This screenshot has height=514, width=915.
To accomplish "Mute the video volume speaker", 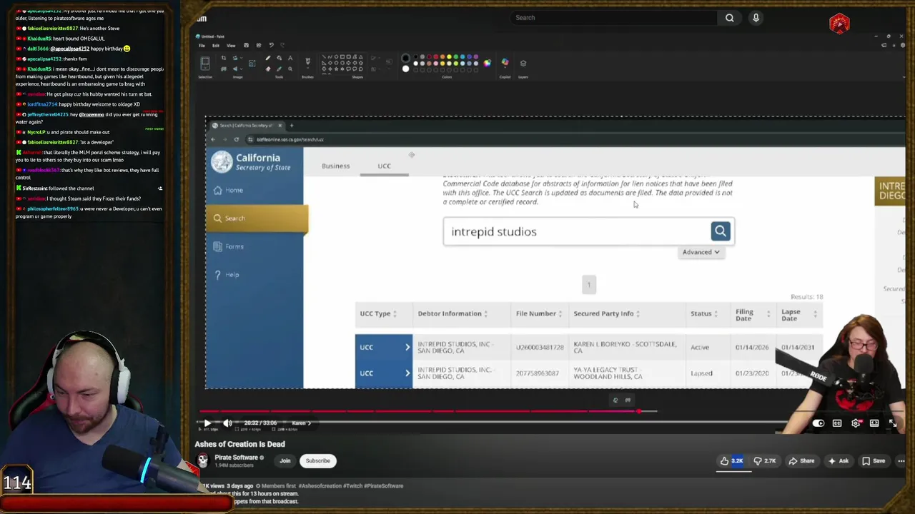I will [x=227, y=423].
